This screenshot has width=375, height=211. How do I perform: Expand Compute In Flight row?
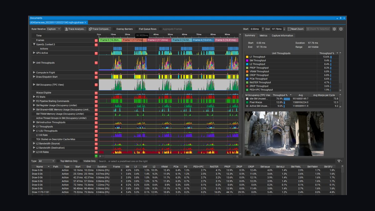click(34, 73)
